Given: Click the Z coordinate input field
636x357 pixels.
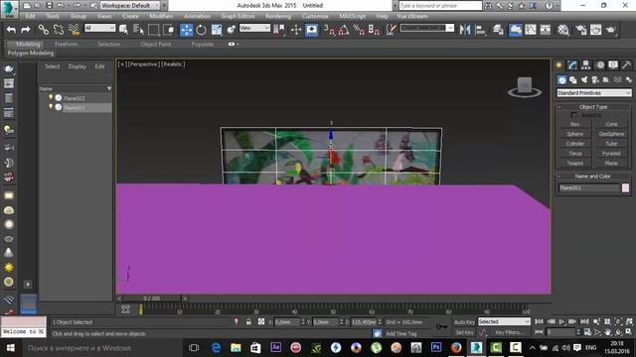Looking at the screenshot, I should pos(364,322).
